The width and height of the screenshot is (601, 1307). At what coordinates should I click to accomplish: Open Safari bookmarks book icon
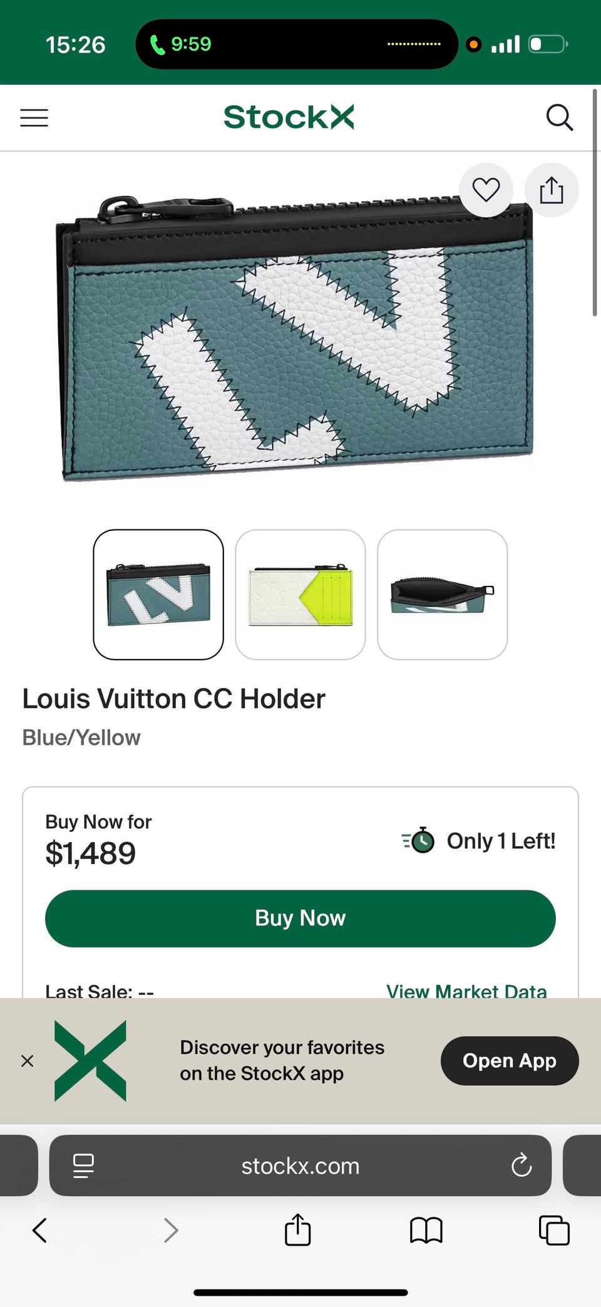[x=426, y=1230]
